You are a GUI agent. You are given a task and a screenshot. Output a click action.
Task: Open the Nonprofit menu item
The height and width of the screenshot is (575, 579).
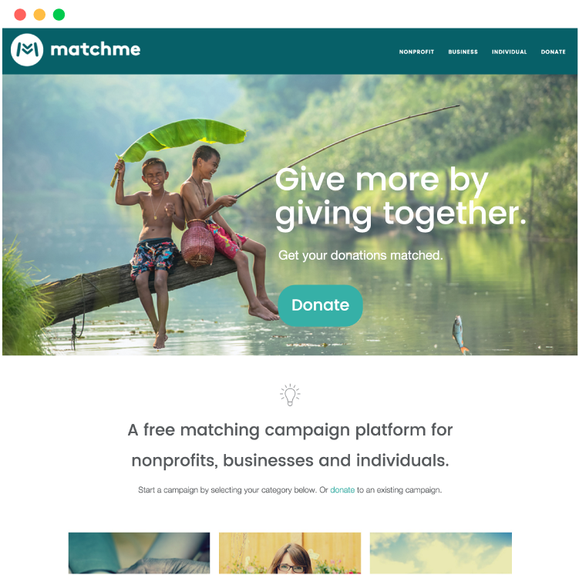click(x=416, y=52)
